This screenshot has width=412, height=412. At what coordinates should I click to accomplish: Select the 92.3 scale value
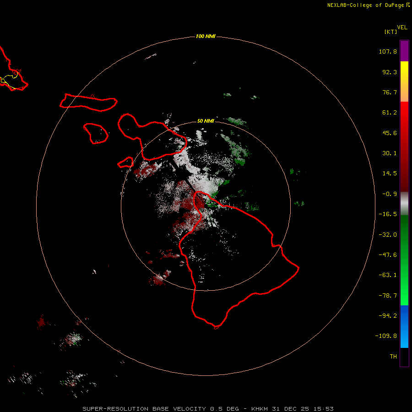(x=390, y=72)
